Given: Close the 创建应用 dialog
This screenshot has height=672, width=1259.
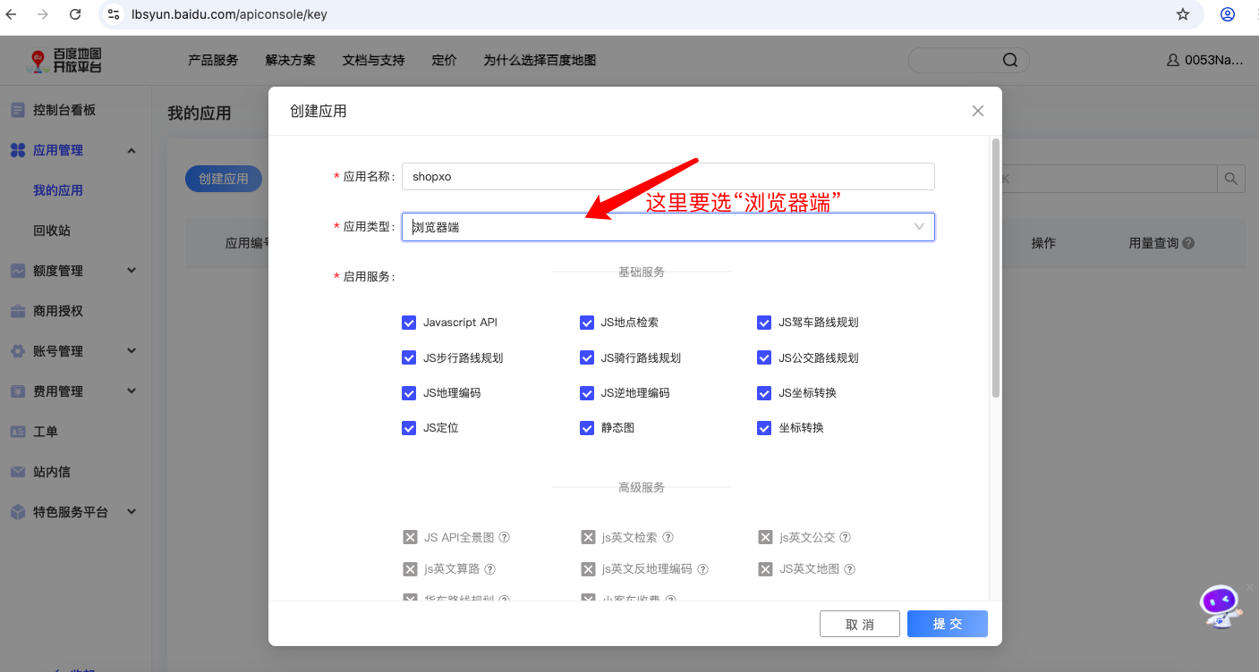Looking at the screenshot, I should click(978, 111).
